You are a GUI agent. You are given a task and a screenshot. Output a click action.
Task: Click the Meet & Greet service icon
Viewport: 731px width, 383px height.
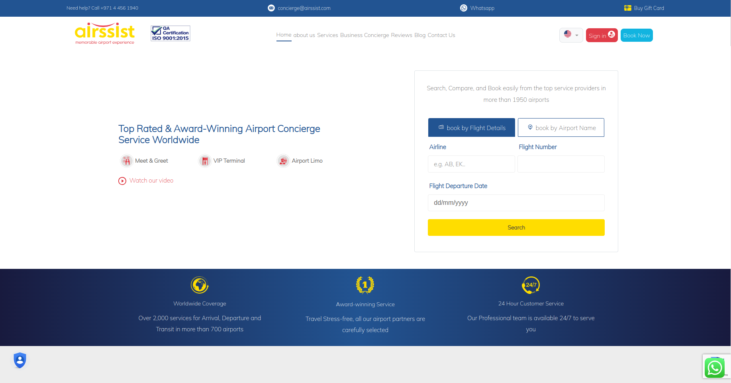click(x=127, y=161)
